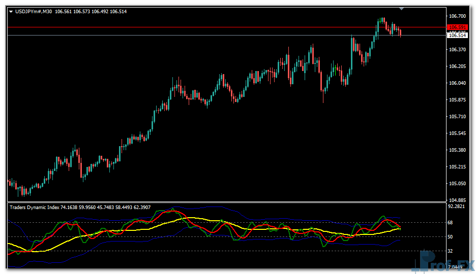The height and width of the screenshot is (274, 476).
Task: Click the white 106.514 current price label
Action: (x=457, y=36)
